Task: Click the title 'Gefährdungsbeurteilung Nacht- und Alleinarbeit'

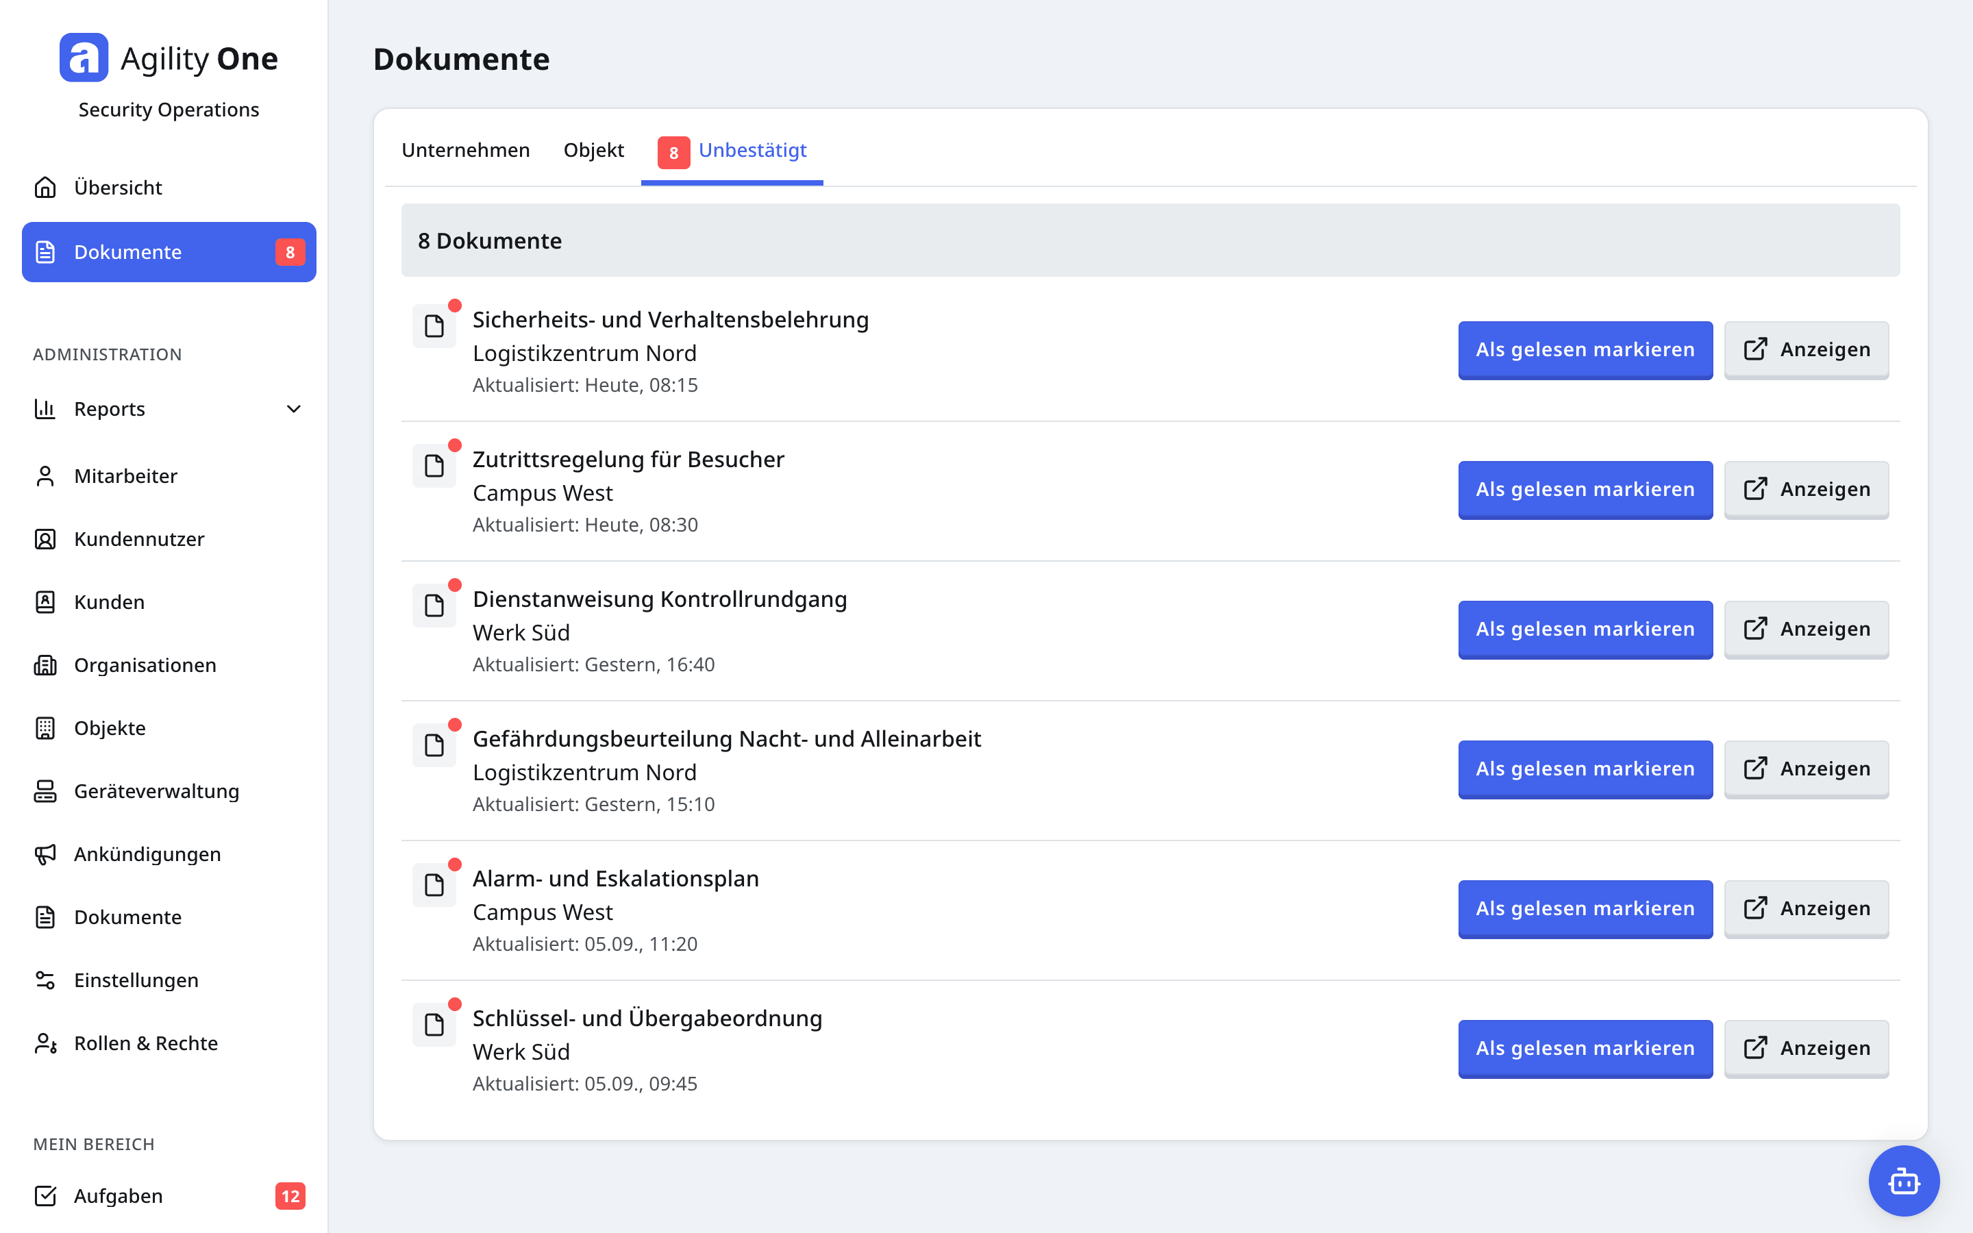Action: tap(726, 739)
